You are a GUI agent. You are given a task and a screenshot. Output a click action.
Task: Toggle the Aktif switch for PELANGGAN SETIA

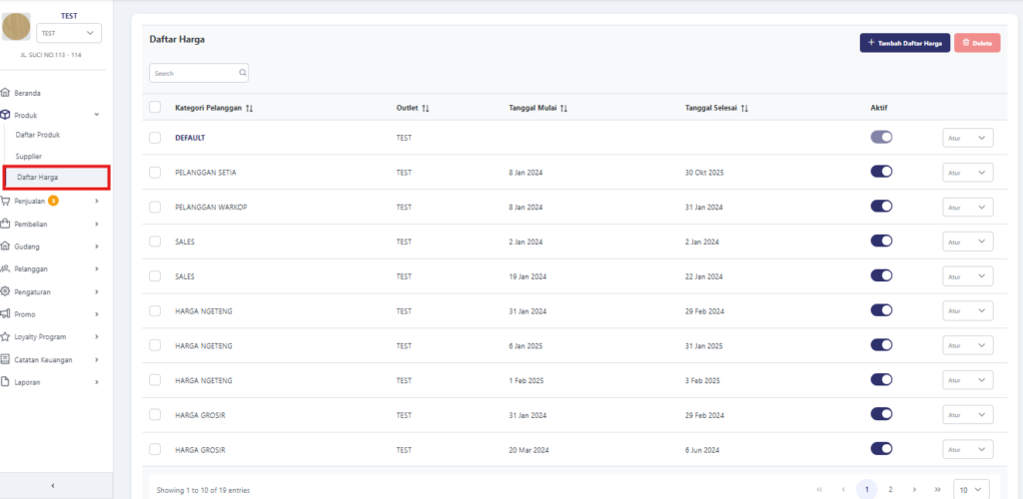coord(881,172)
